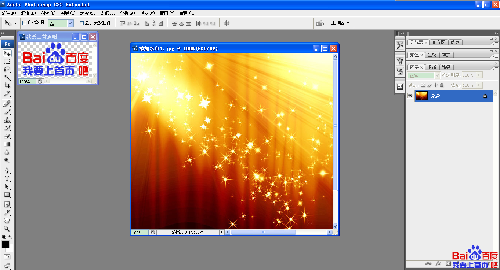
Task: Choose the Rectangle shape tool
Action: pos(7,195)
